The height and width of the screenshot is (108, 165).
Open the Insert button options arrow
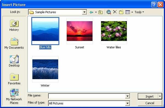[160, 96]
